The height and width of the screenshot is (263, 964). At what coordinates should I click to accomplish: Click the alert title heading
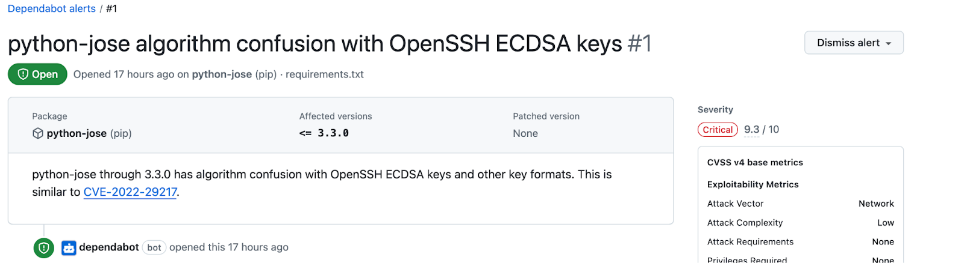point(315,44)
